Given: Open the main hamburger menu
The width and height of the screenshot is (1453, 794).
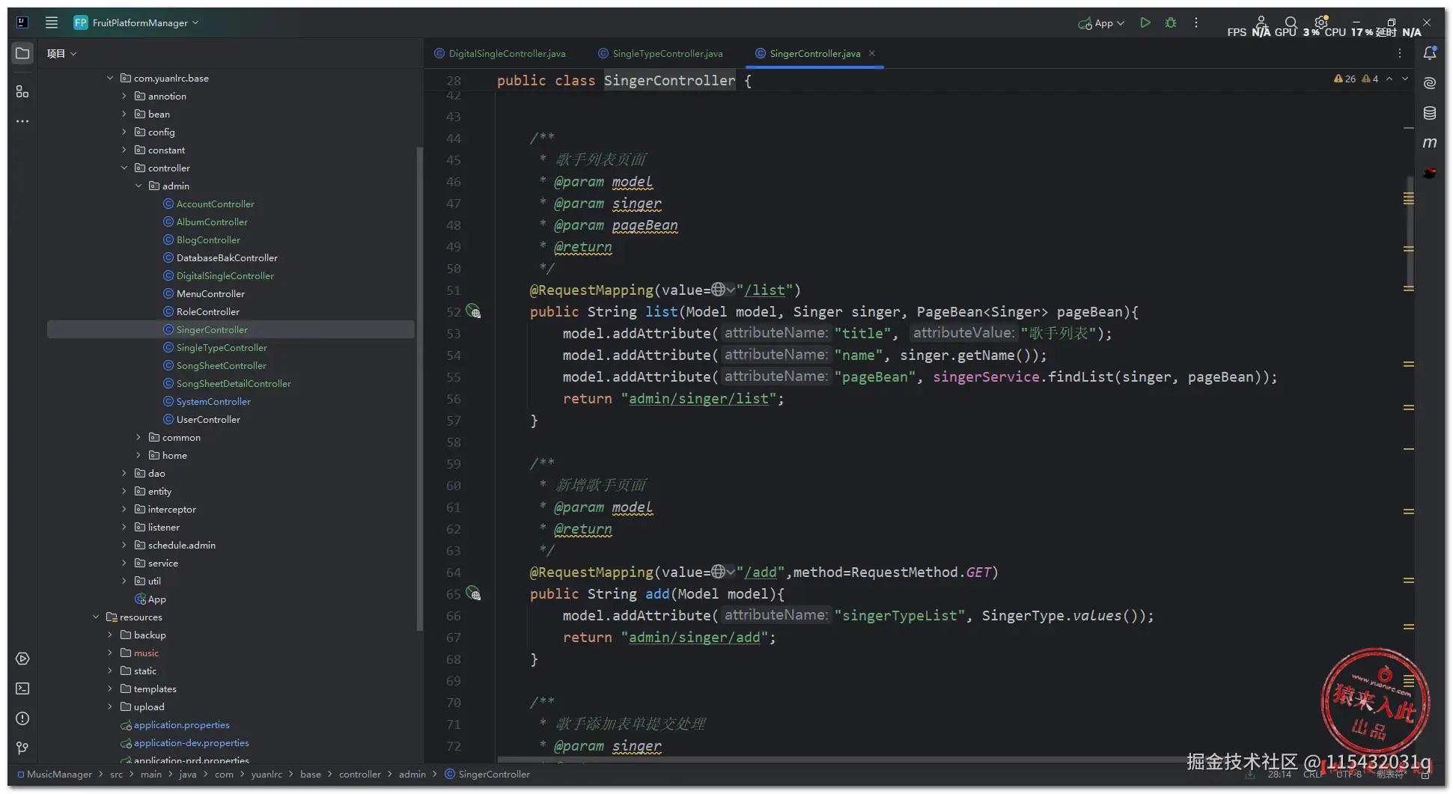Looking at the screenshot, I should point(52,22).
